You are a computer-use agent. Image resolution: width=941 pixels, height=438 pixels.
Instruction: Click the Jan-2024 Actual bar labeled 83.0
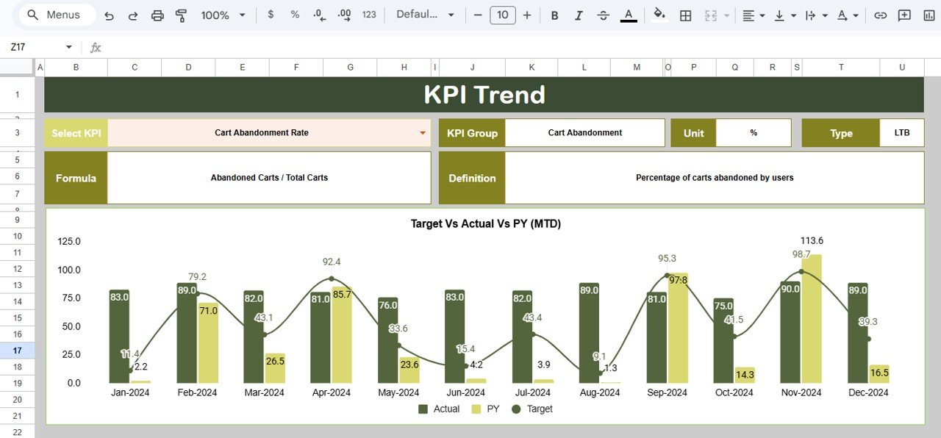[x=119, y=337]
